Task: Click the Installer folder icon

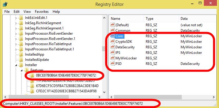Action: coord(21,65)
